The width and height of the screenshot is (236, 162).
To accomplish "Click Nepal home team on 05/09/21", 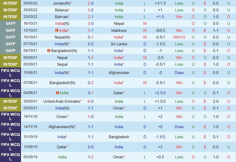I will 62,58.
